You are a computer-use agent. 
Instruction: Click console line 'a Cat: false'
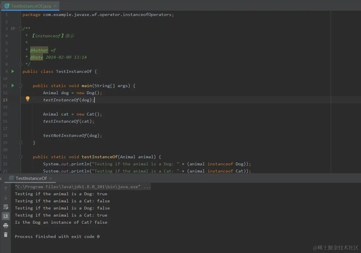coord(62,201)
